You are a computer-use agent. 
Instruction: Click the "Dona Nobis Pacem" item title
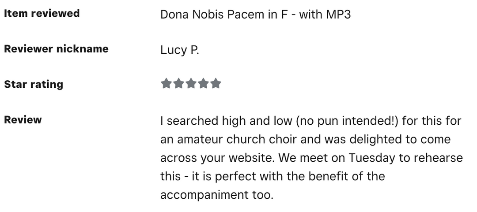coord(213,15)
